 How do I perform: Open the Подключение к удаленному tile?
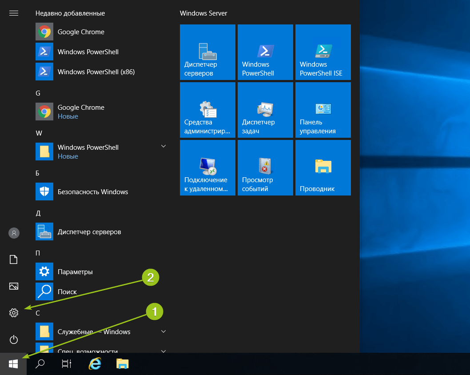[x=207, y=168]
